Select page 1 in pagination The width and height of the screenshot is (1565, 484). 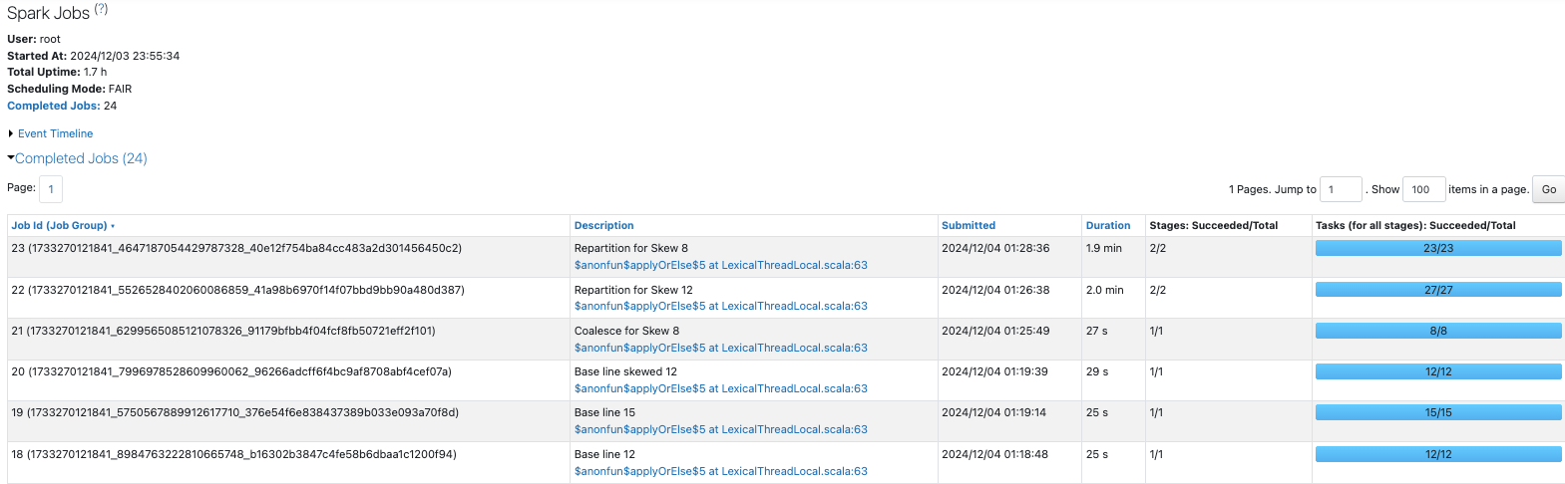(x=51, y=189)
